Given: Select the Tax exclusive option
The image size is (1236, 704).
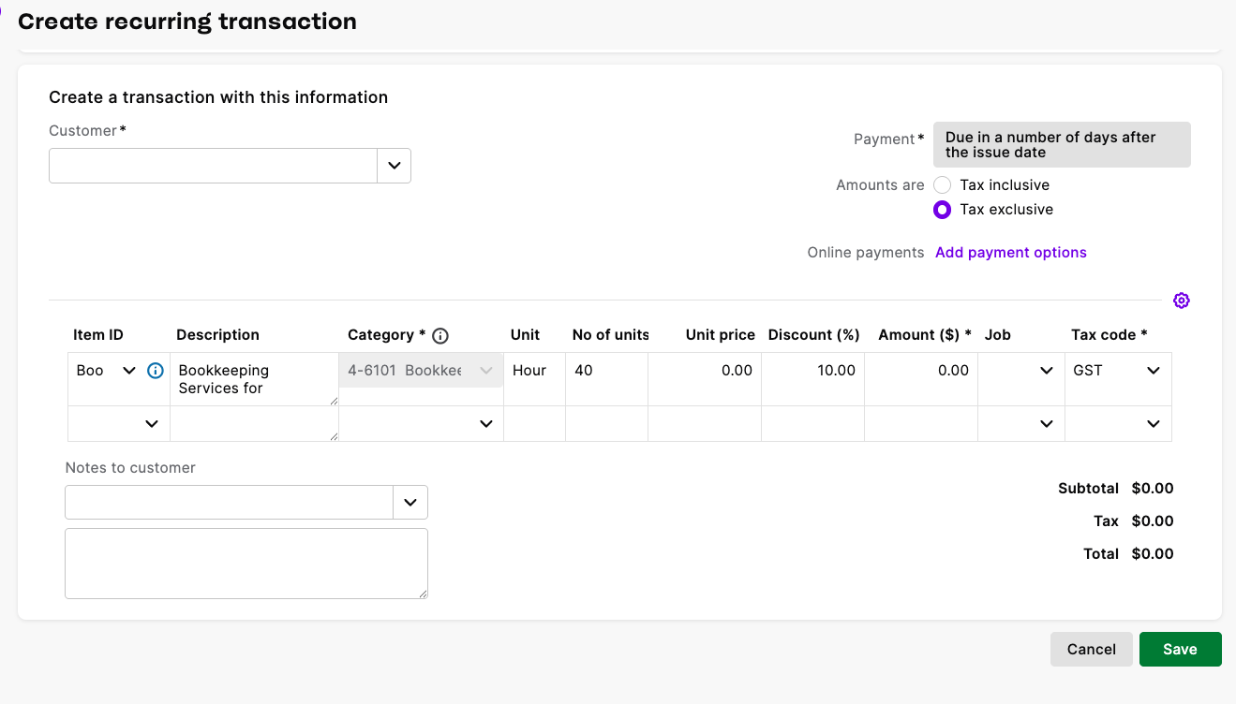Looking at the screenshot, I should point(943,210).
